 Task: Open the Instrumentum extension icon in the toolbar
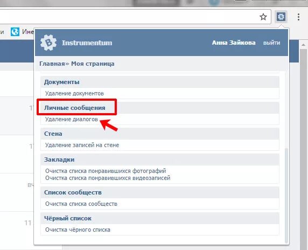(281, 17)
